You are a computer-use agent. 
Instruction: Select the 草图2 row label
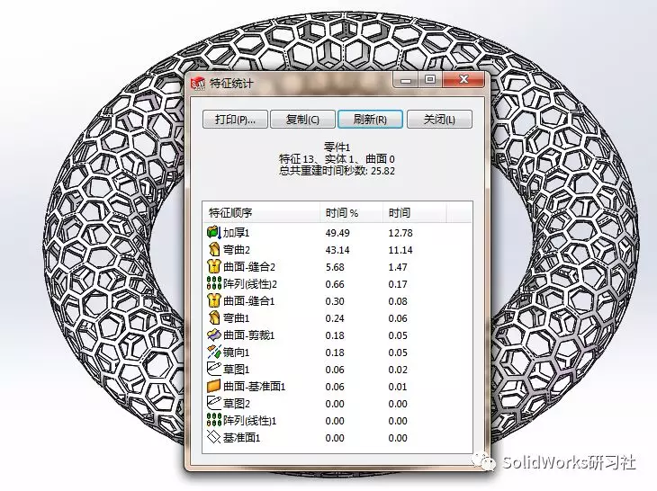point(237,404)
